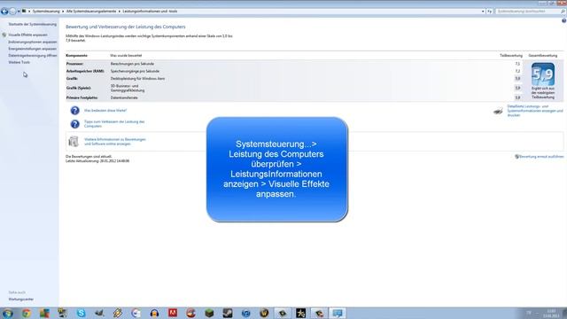Open Skype from the taskbar
The image size is (567, 319).
(x=81, y=313)
